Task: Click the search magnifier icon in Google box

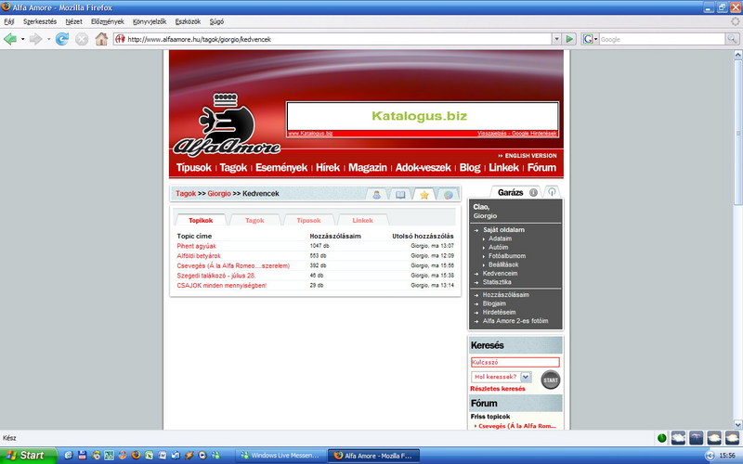Action: coord(732,39)
